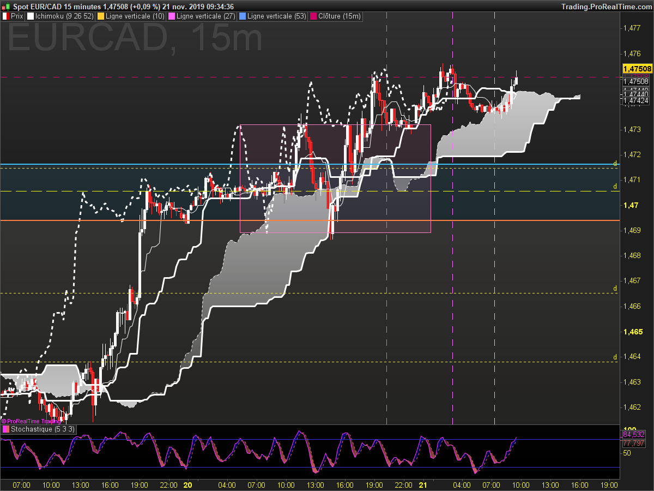This screenshot has width=654, height=491.
Task: Click the blue horizontal line's 'd' marker
Action: coord(615,164)
